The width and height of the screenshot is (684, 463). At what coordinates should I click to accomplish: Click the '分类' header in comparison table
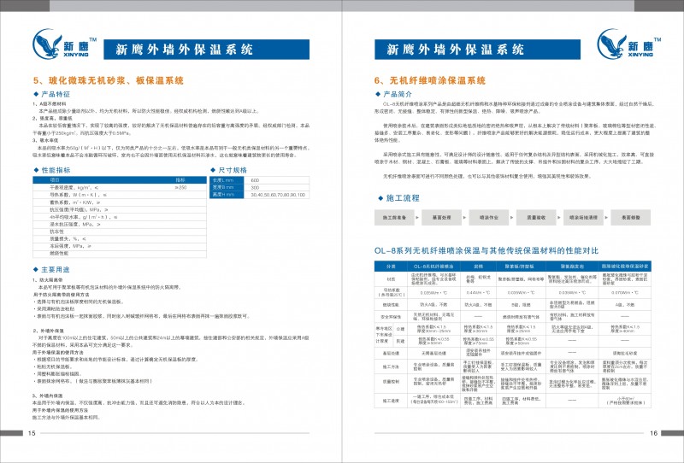[391, 267]
